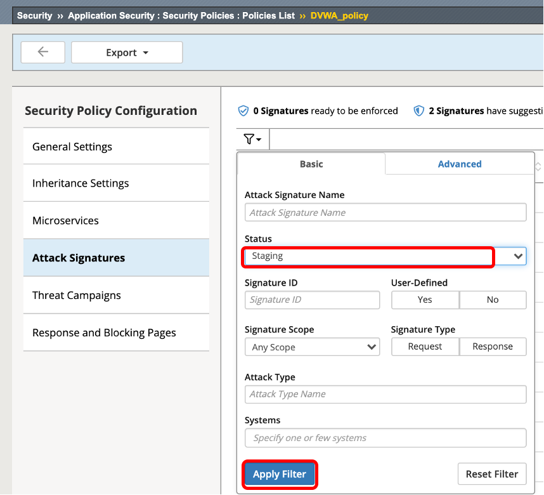Click the Attack Signature Name field
The height and width of the screenshot is (495, 544).
[x=385, y=212]
